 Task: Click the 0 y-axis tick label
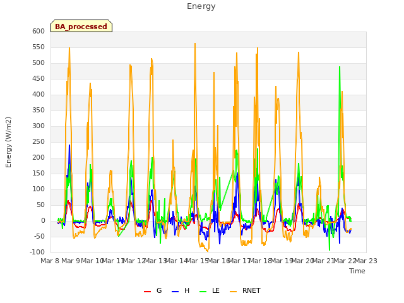pos(43,220)
